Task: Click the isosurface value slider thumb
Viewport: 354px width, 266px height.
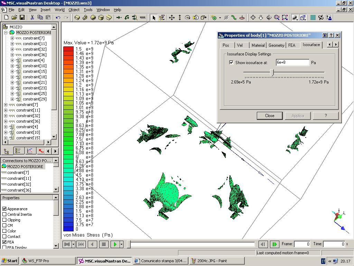Action: coord(272,72)
